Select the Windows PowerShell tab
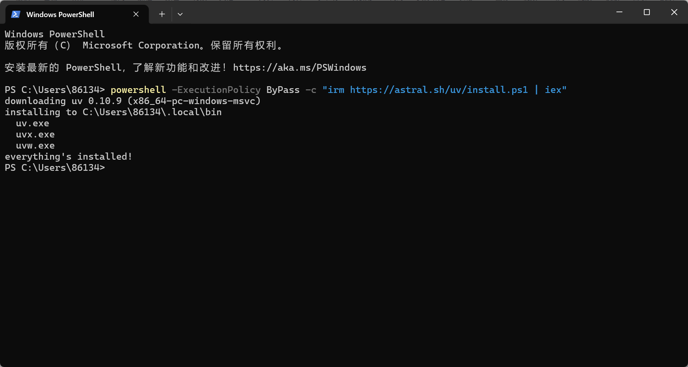The image size is (688, 367). pos(77,14)
